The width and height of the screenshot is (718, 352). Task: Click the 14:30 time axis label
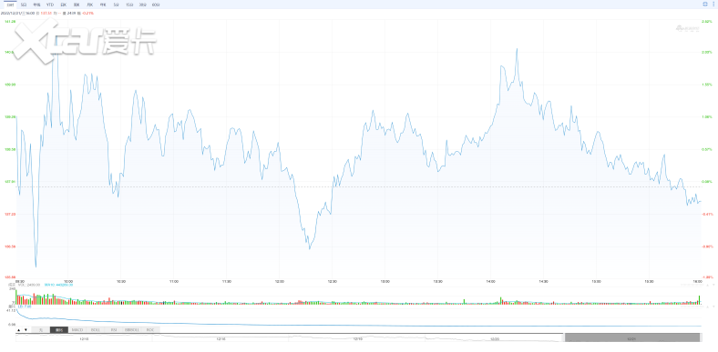pyautogui.click(x=544, y=282)
